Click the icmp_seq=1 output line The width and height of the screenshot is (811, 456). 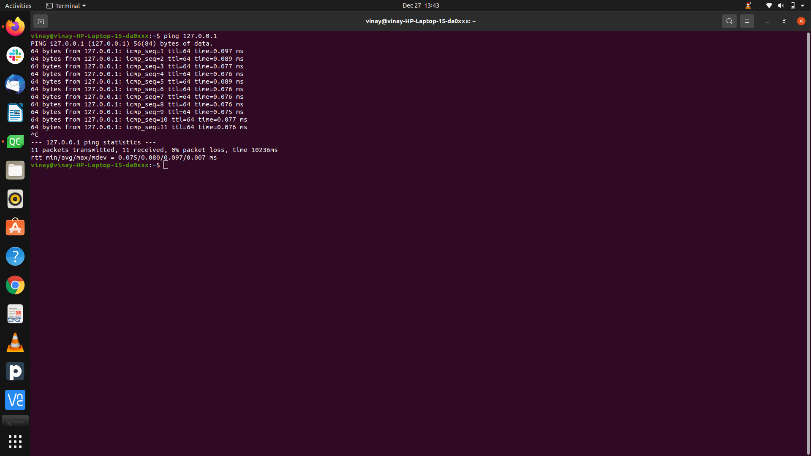coord(137,51)
